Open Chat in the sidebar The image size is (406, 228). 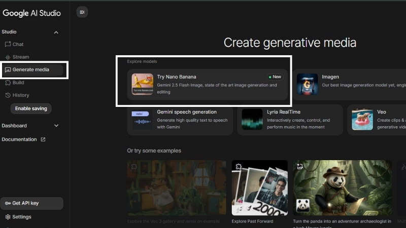pos(18,45)
